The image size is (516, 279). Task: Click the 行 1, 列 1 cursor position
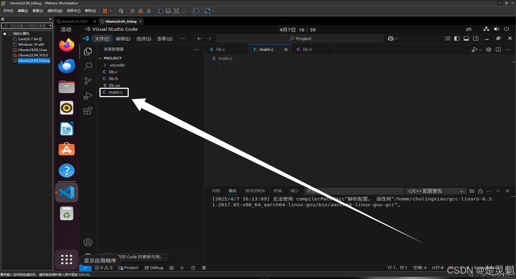397,268
